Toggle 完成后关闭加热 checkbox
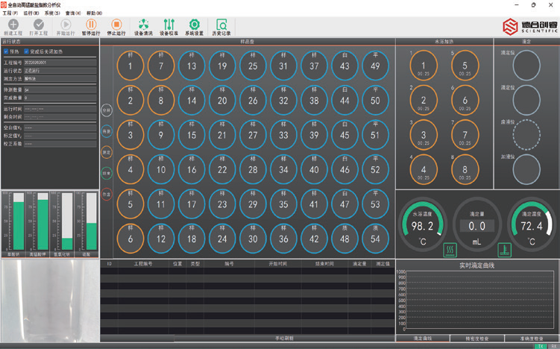This screenshot has height=349, width=560. point(28,51)
